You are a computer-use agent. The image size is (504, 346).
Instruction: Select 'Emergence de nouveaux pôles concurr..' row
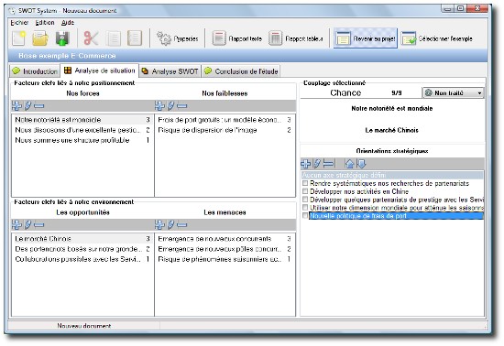(x=225, y=249)
